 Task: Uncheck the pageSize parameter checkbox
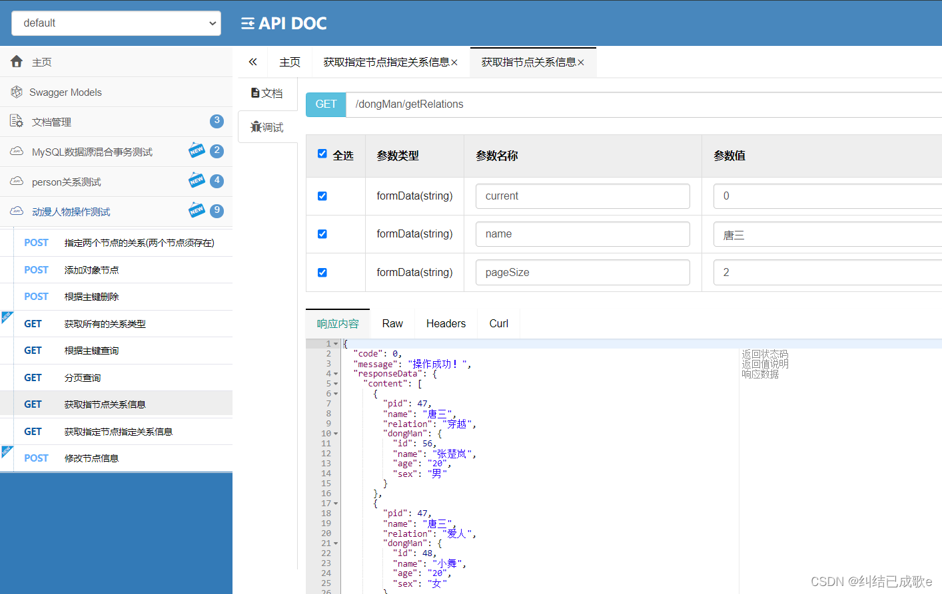pos(322,273)
